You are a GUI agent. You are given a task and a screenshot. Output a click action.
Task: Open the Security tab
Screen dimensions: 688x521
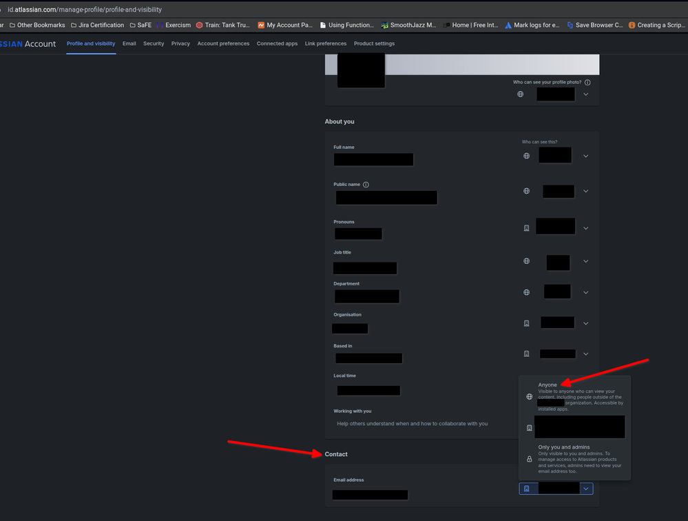154,43
